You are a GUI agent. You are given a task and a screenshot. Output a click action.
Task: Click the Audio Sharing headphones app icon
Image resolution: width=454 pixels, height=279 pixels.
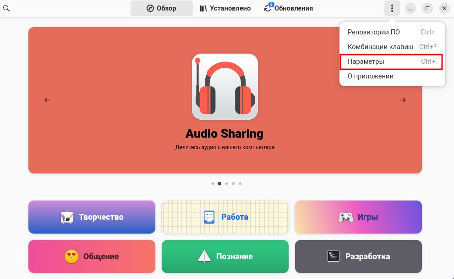pos(224,87)
